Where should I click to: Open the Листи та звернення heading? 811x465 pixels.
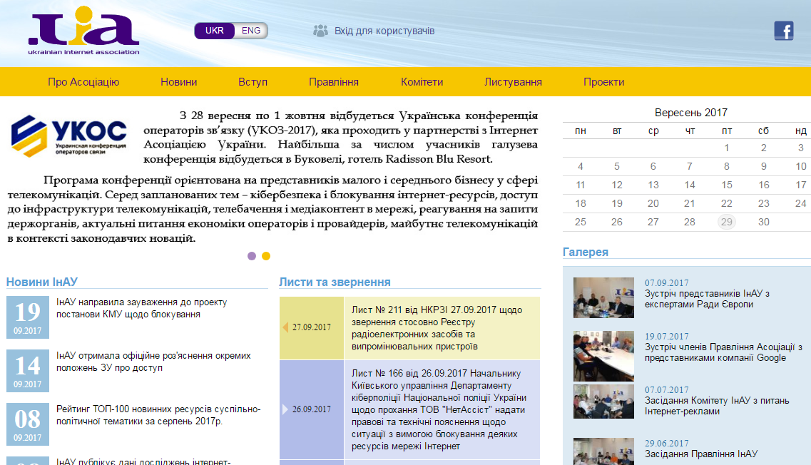tap(335, 282)
